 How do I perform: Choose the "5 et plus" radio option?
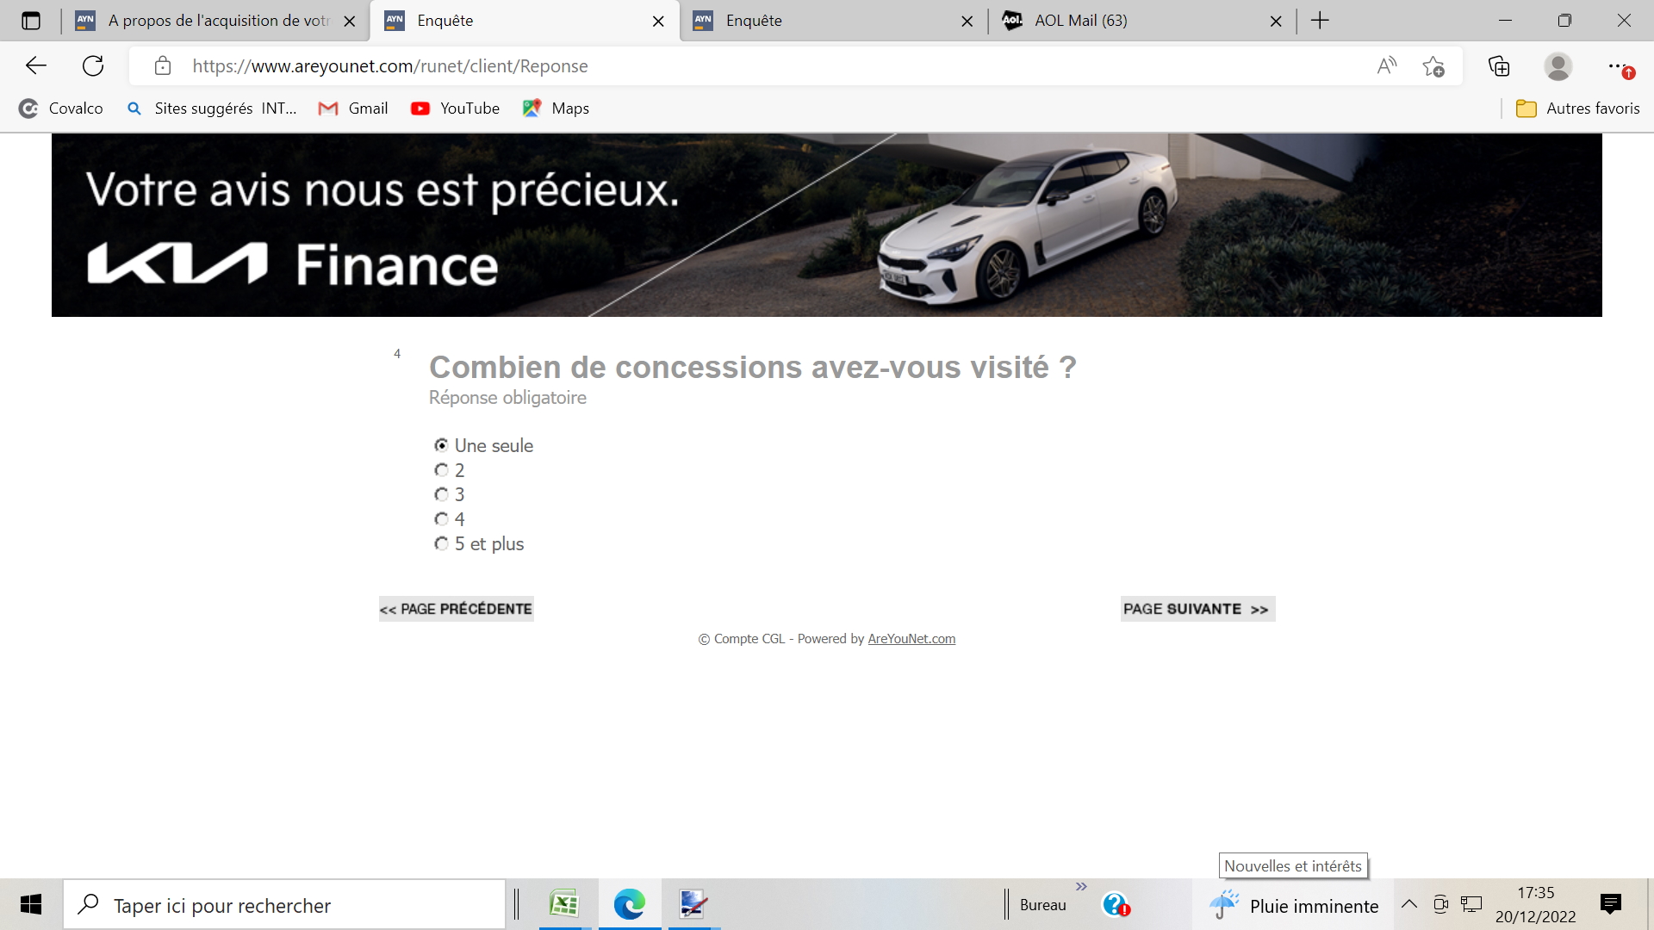[x=441, y=543]
